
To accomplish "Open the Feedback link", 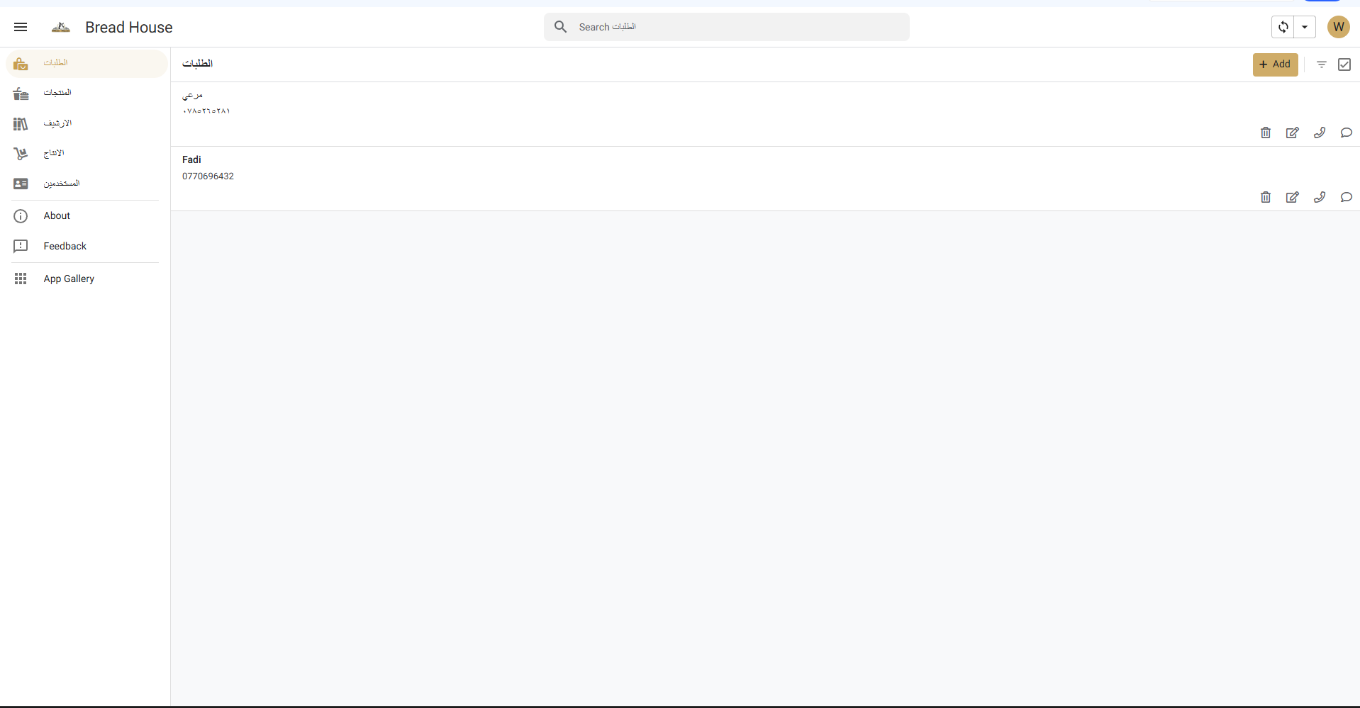I will click(x=65, y=246).
